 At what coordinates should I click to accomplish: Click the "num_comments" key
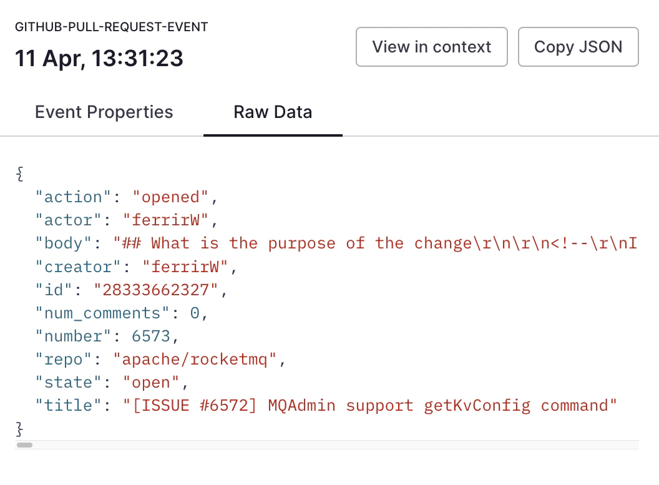coord(98,313)
